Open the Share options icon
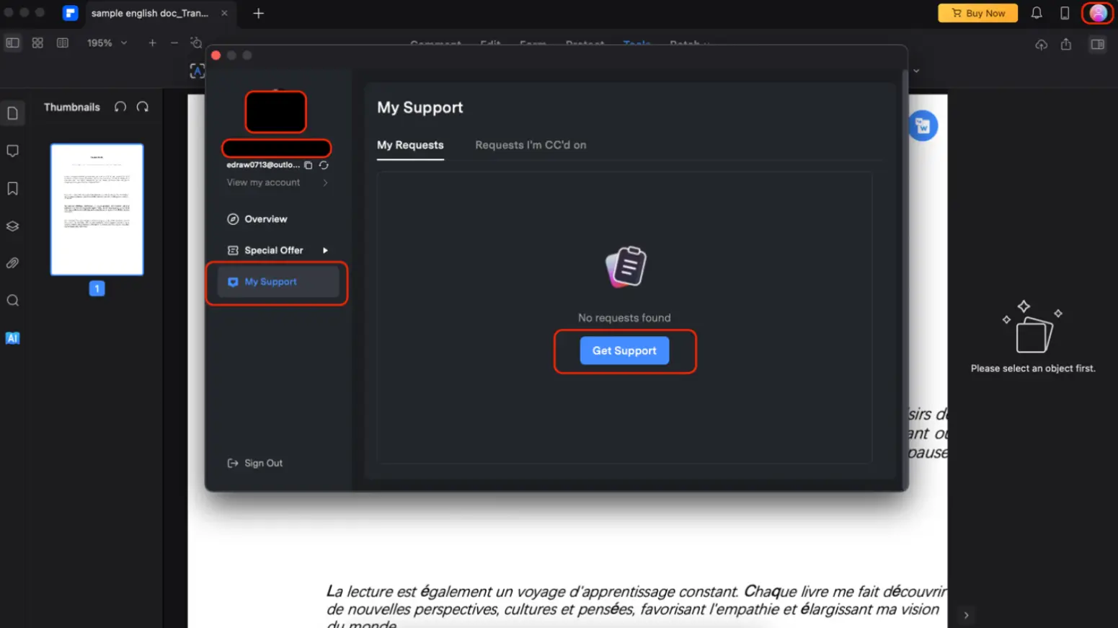Image resolution: width=1118 pixels, height=628 pixels. click(x=1068, y=45)
